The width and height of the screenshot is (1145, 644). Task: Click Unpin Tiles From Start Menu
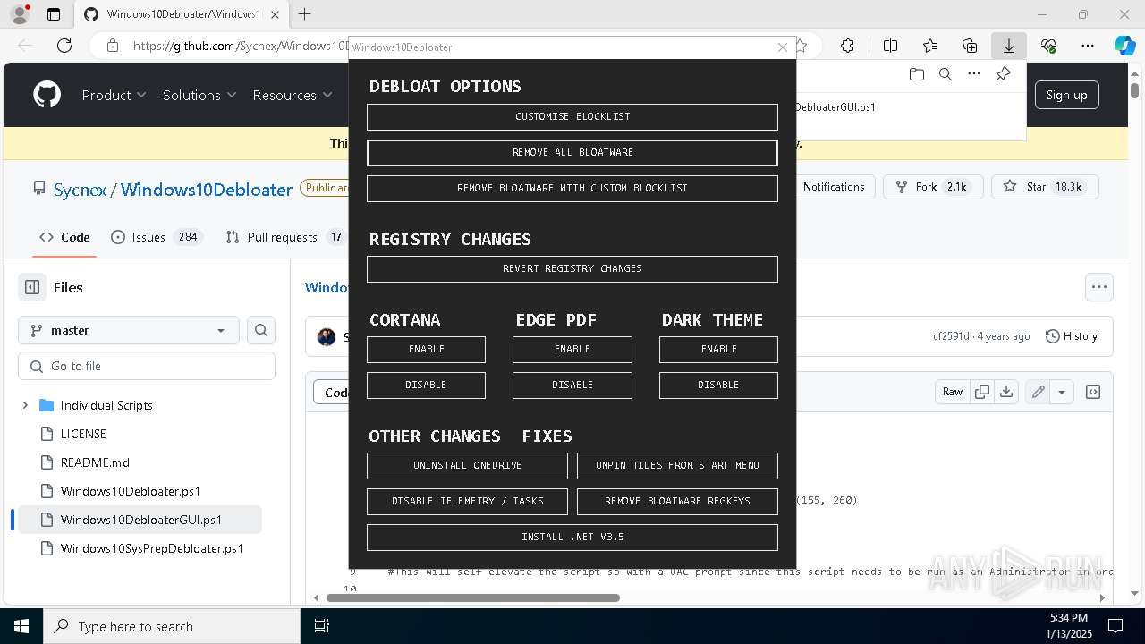point(677,466)
